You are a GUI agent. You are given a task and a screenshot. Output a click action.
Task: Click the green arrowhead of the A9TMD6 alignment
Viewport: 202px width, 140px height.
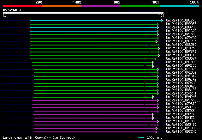click(x=153, y=63)
